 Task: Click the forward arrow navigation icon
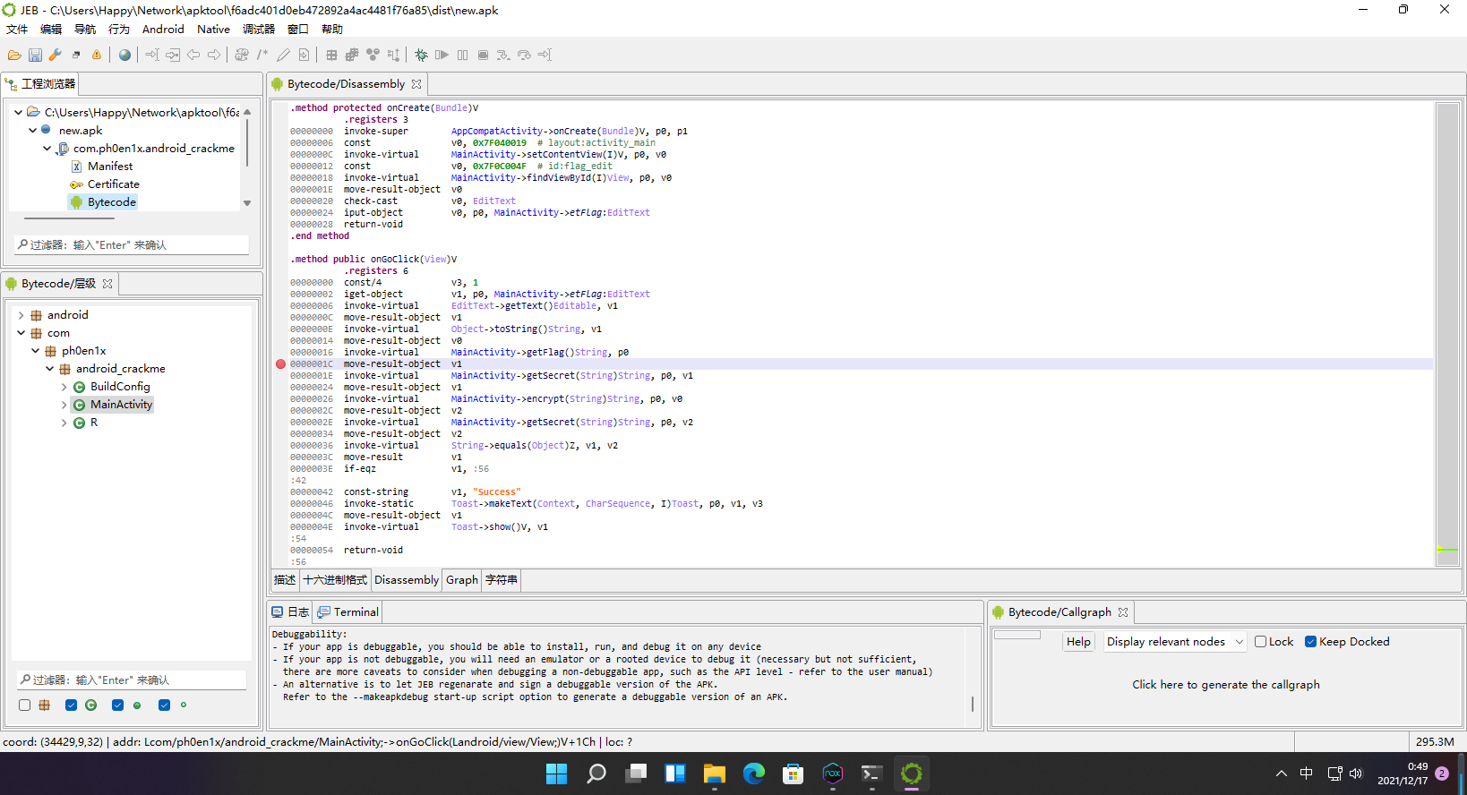click(214, 55)
